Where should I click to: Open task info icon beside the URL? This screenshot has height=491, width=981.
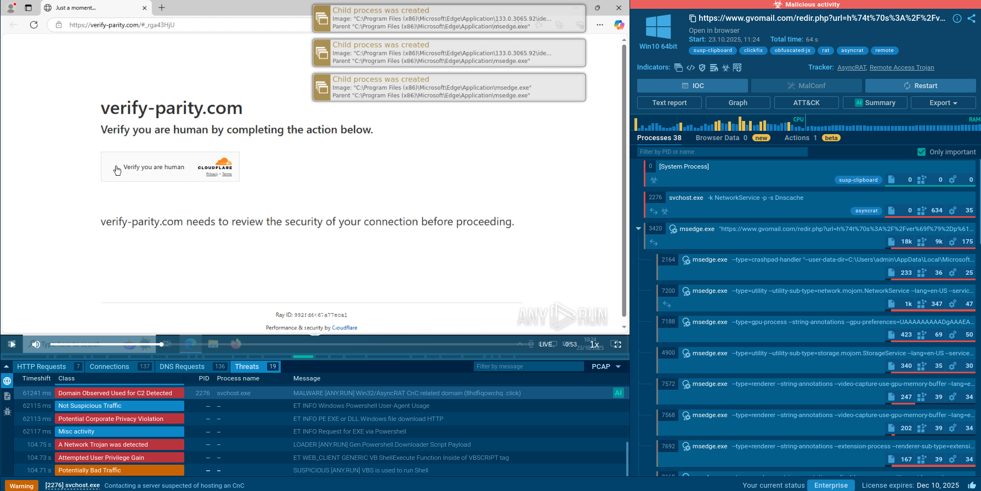(x=957, y=18)
